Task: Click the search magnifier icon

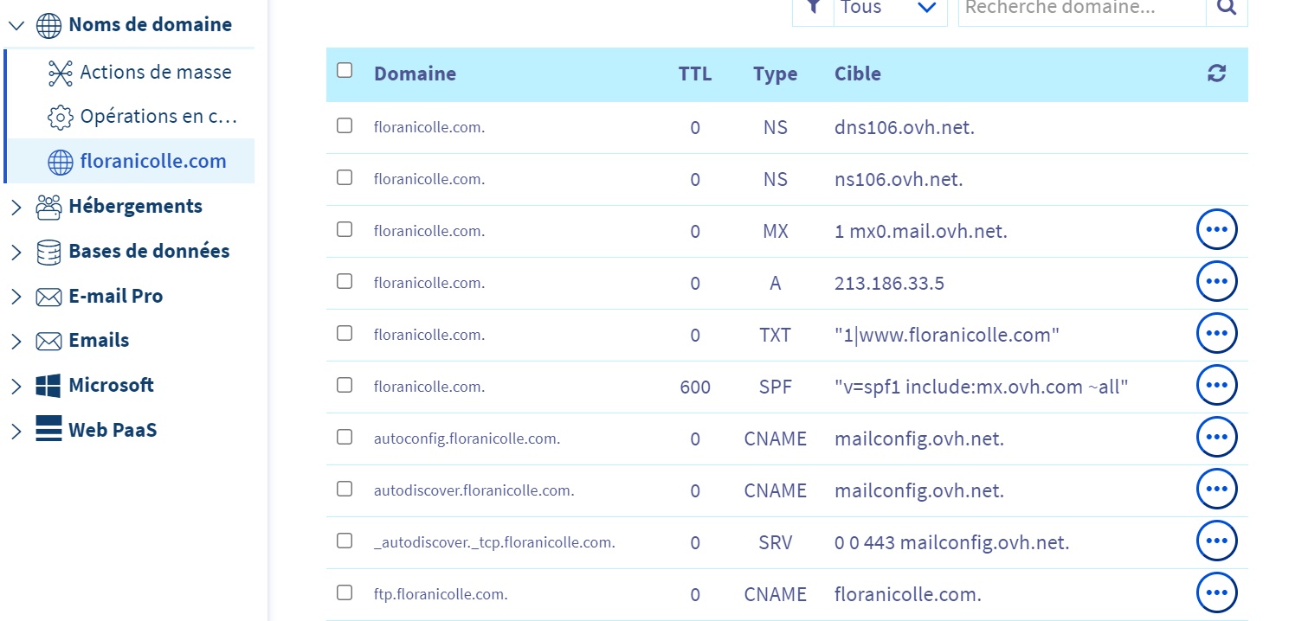Action: [x=1227, y=8]
